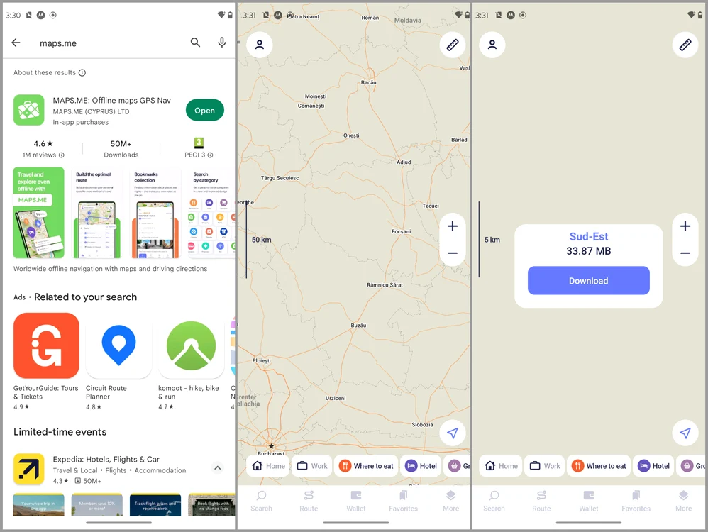Collapse the Expedia event with chevron arrow
The height and width of the screenshot is (532, 708).
[217, 468]
